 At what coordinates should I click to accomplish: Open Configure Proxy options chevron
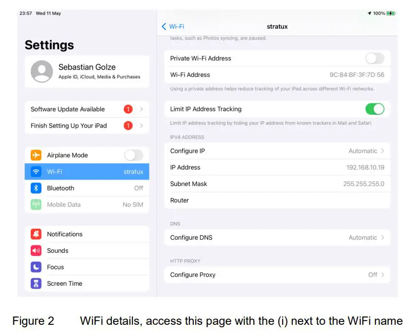coord(382,275)
